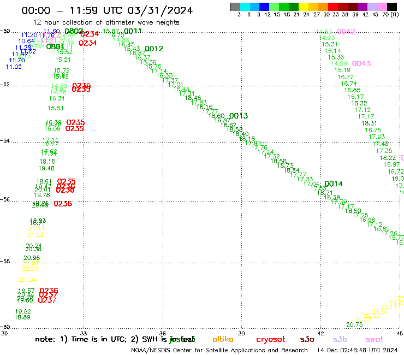Screen dimensions: 404x355
Task: Click the wave height value '19.48'
Action: [46, 168]
